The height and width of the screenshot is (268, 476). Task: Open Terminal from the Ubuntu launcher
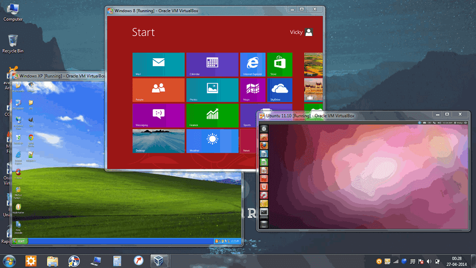264,212
